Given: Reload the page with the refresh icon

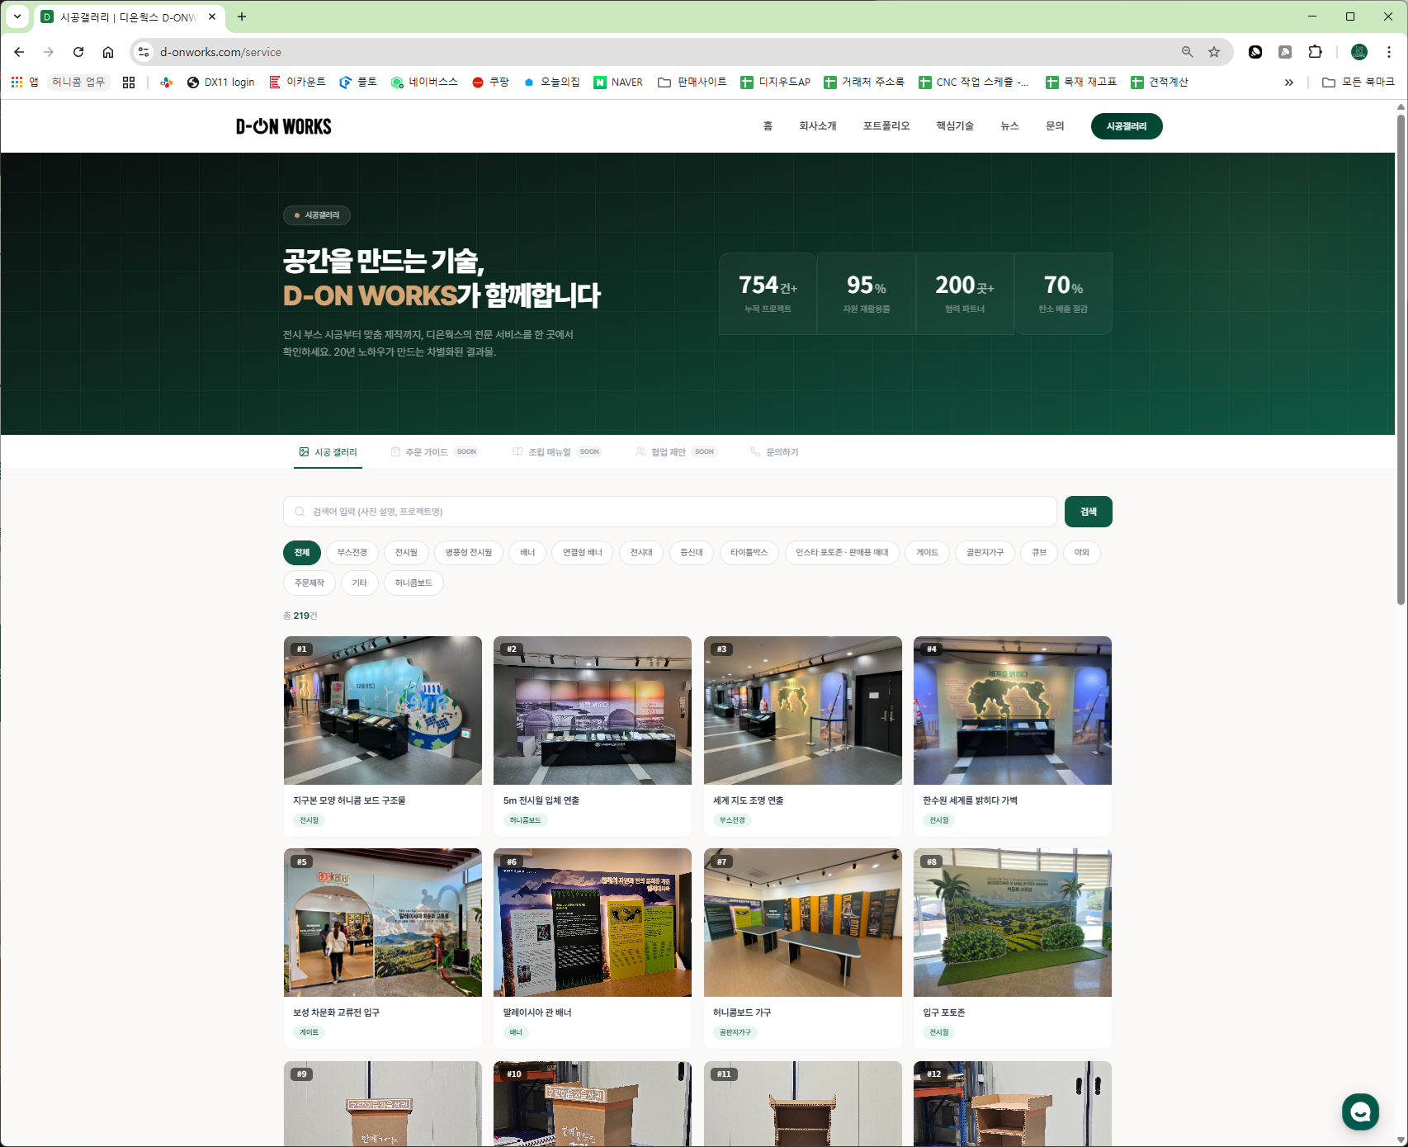Looking at the screenshot, I should tap(78, 52).
